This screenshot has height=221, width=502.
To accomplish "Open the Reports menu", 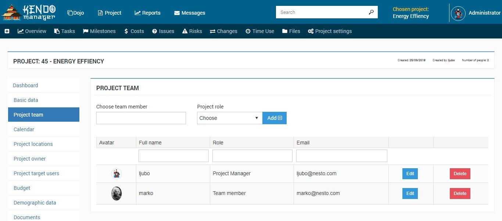I will click(x=147, y=13).
